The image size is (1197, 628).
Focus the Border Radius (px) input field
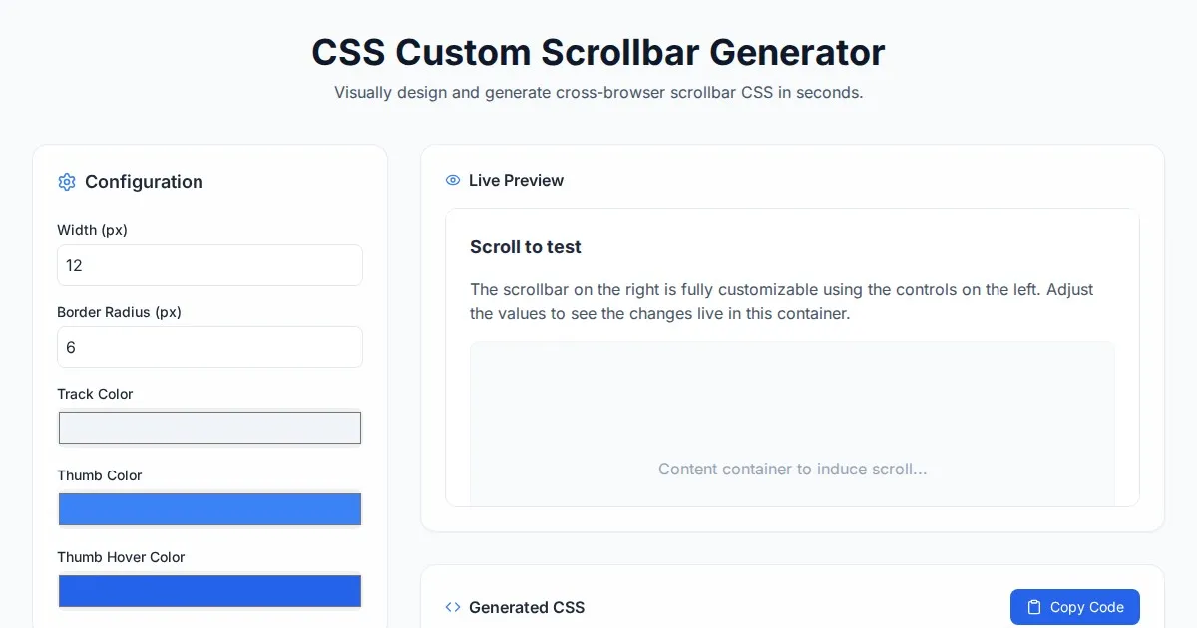point(209,347)
